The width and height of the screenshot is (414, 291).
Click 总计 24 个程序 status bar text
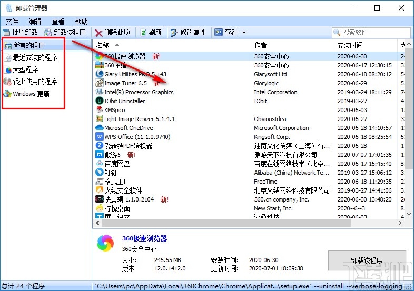[x=24, y=286]
